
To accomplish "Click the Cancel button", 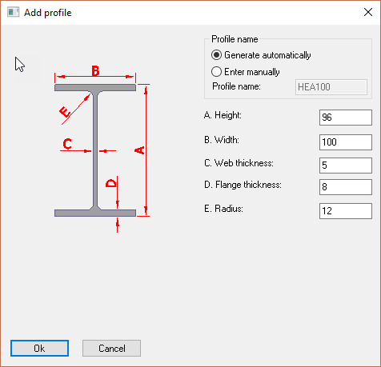I will click(x=111, y=348).
